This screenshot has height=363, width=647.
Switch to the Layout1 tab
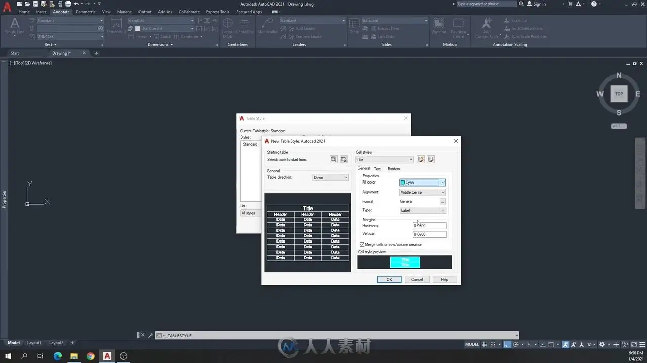(x=34, y=343)
